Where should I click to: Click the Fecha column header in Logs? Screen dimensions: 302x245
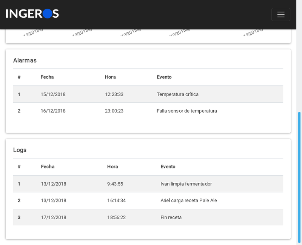pos(48,166)
